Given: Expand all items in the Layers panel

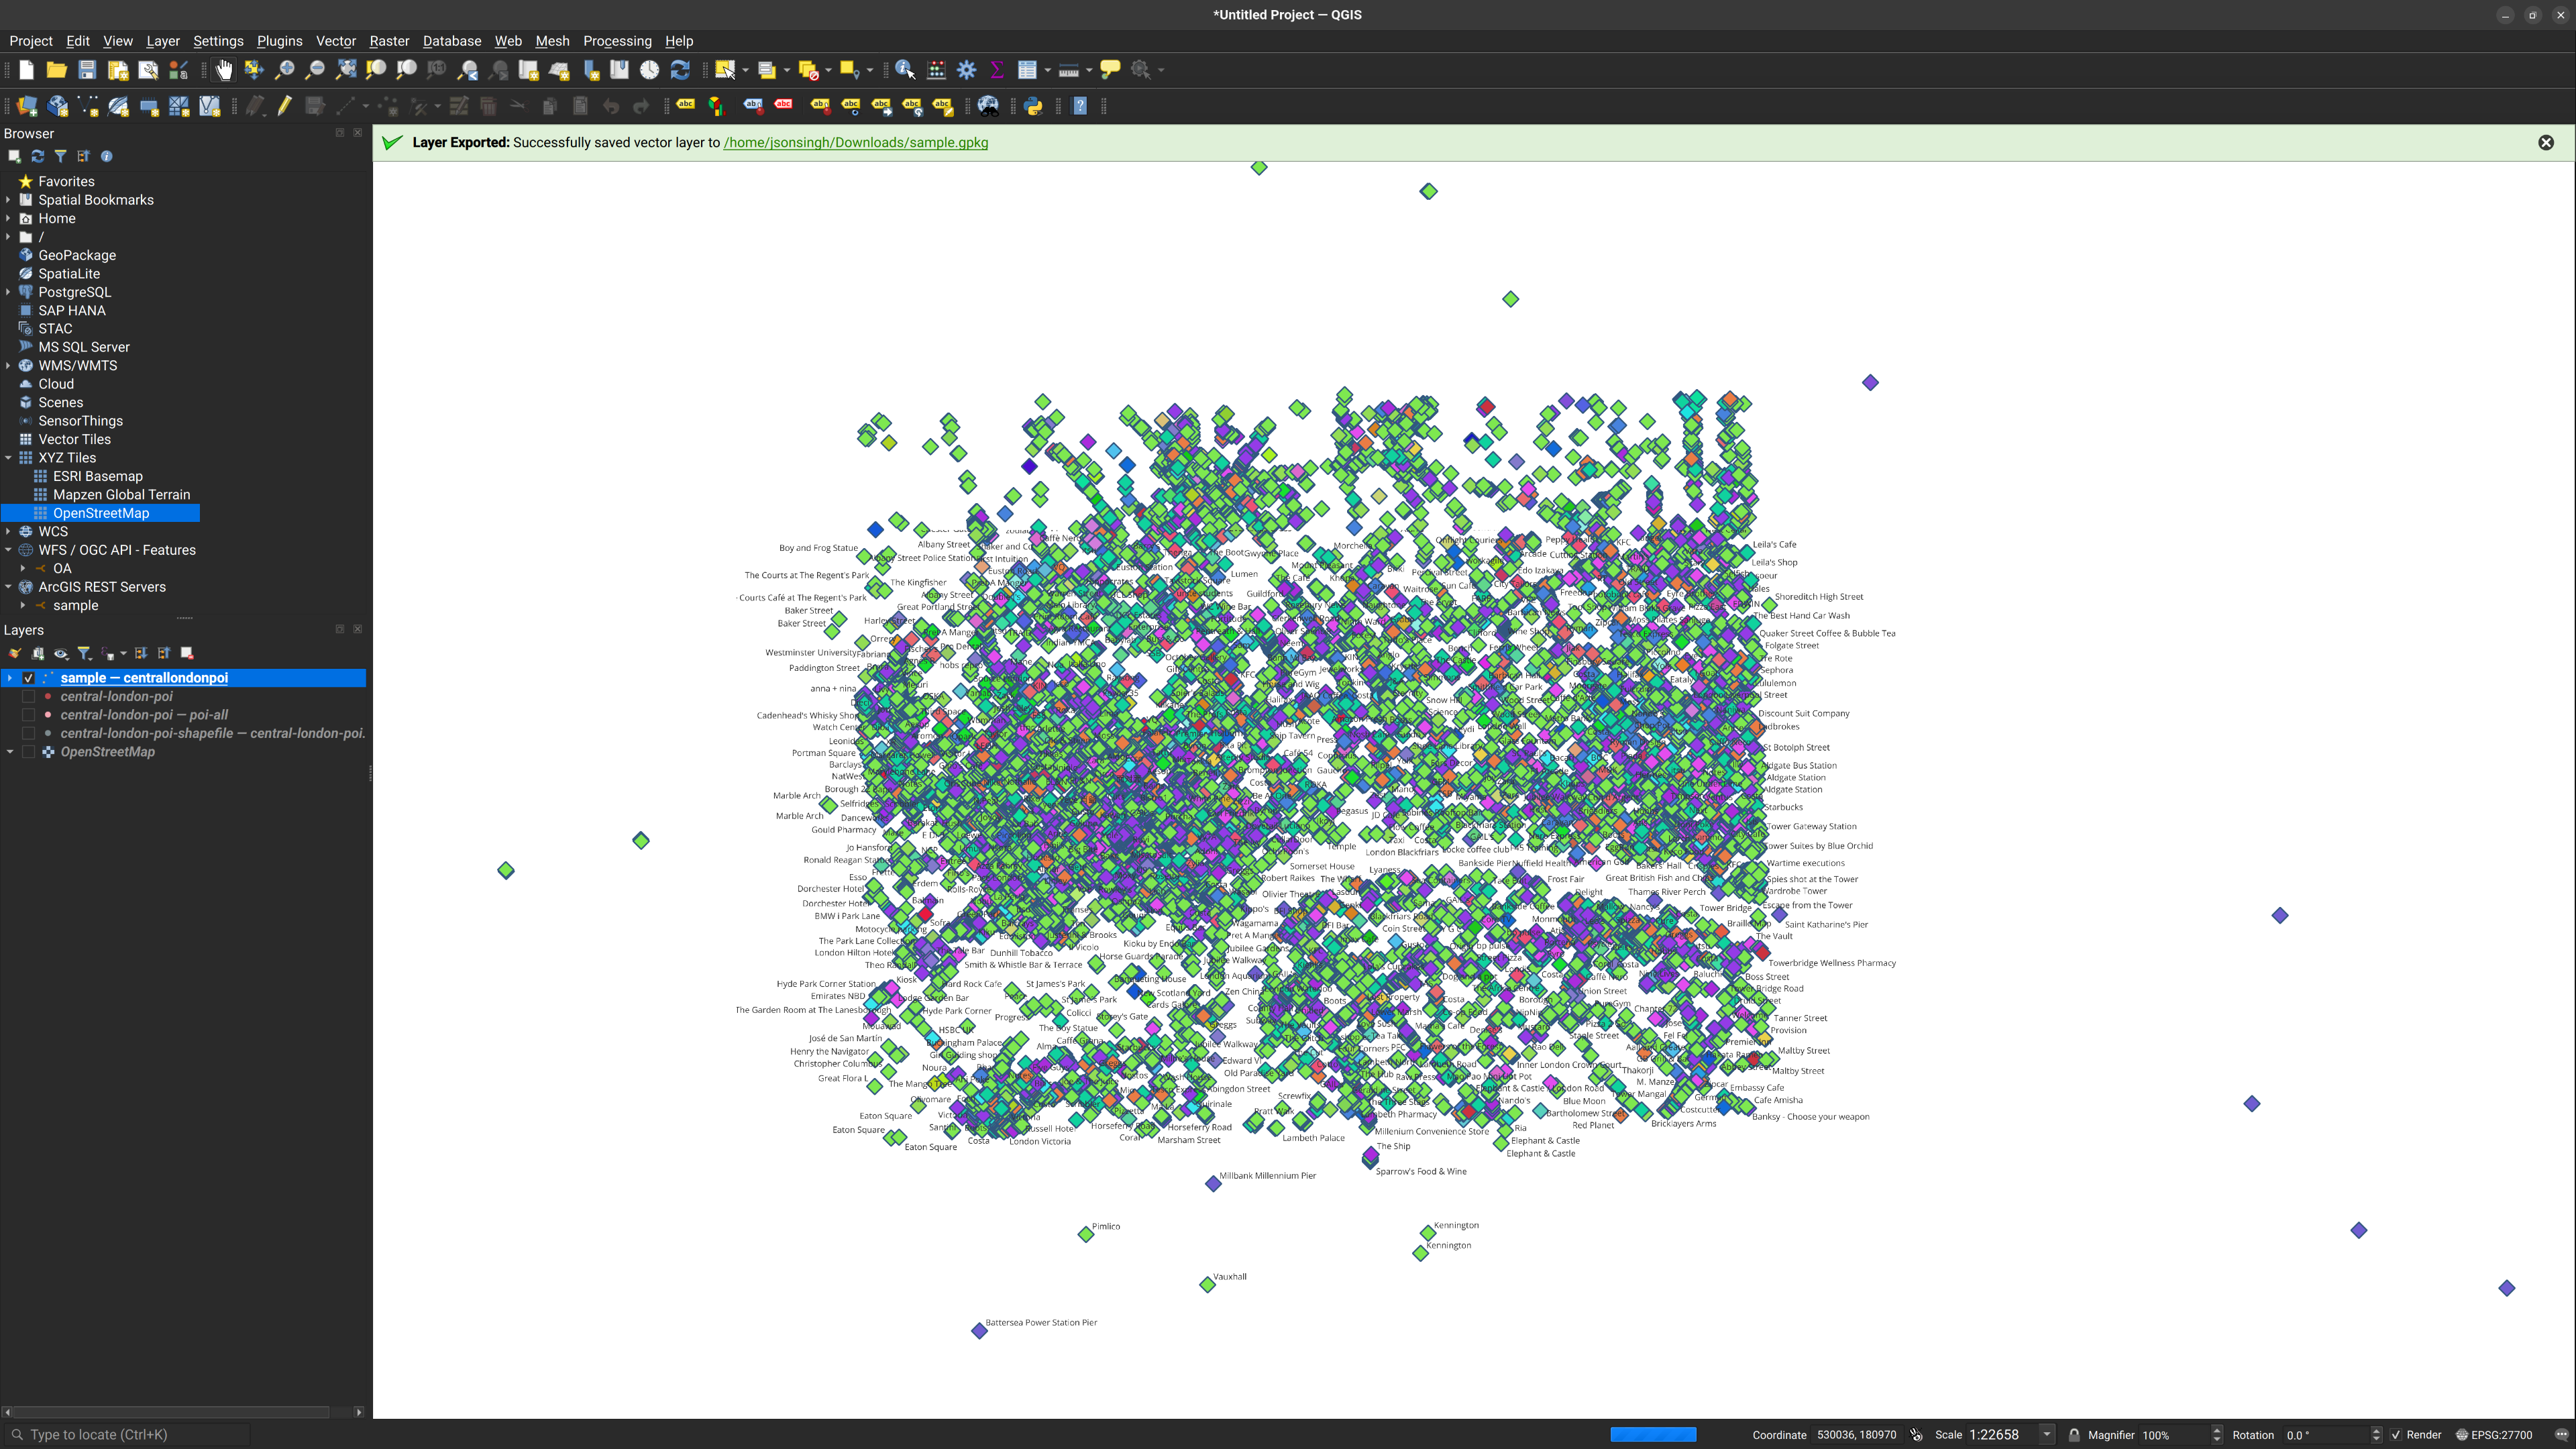Looking at the screenshot, I should tap(141, 654).
